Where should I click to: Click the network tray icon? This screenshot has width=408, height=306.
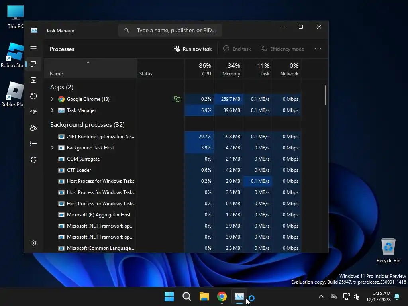click(x=346, y=296)
